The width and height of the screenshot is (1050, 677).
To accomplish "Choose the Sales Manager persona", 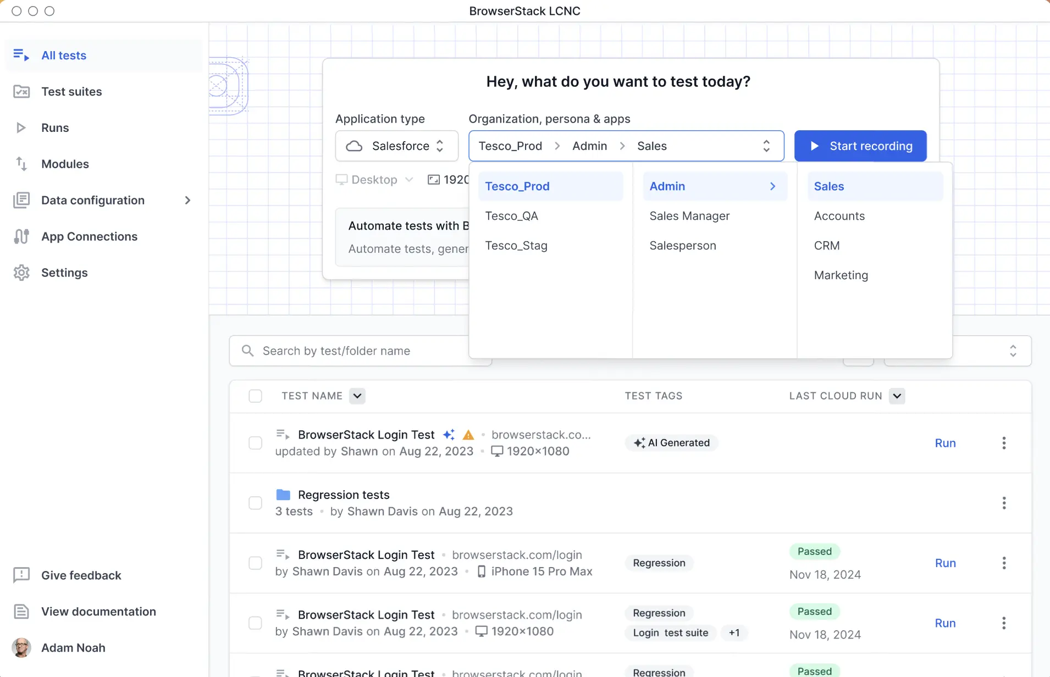I will (715, 216).
